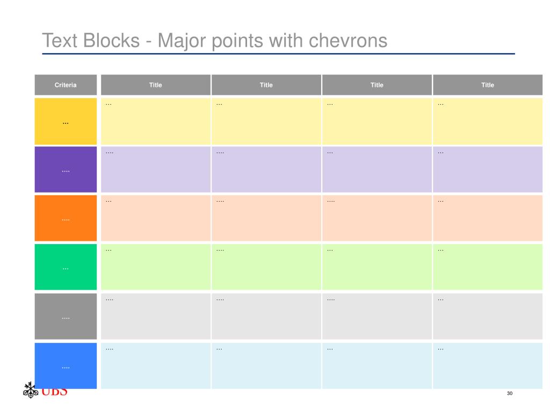
Task: Click the gray criteria block
Action: coord(66,317)
